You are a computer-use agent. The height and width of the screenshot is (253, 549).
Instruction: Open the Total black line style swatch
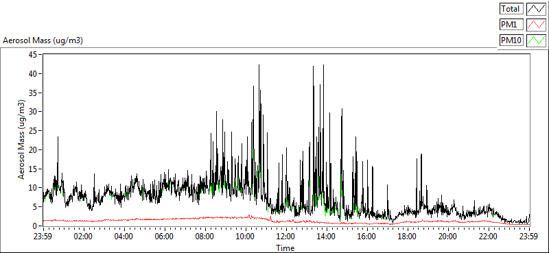537,8
